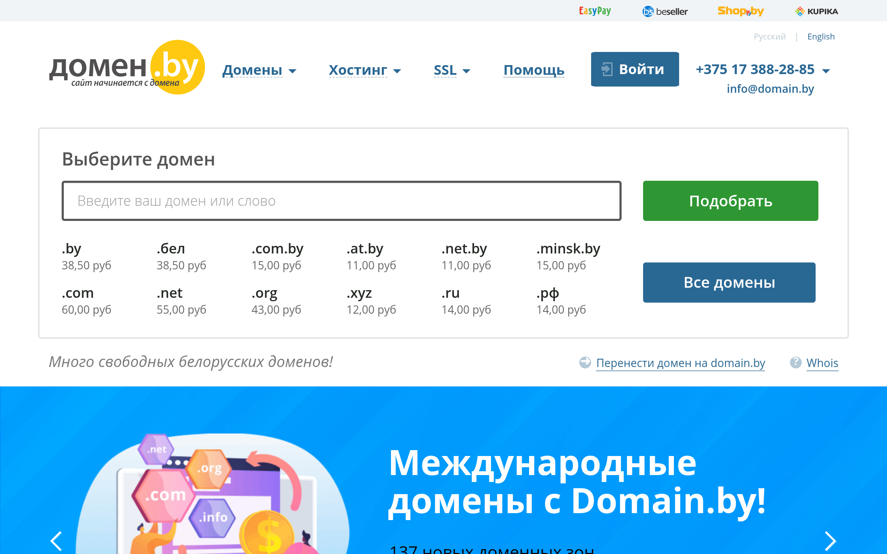This screenshot has width=887, height=554.
Task: Open the Помощь page
Action: [x=534, y=70]
